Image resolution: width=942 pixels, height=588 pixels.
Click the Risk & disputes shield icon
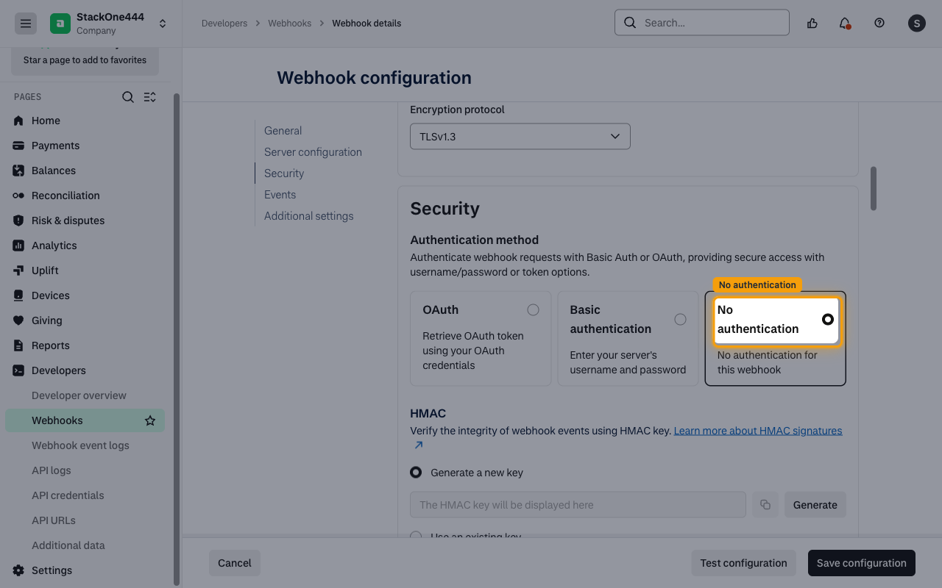coord(18,220)
